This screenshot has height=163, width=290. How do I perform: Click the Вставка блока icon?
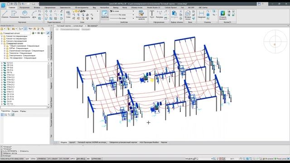click(188, 15)
